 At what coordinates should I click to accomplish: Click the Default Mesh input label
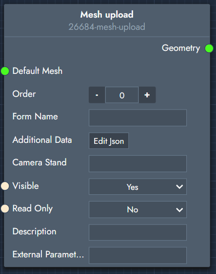tap(38, 71)
